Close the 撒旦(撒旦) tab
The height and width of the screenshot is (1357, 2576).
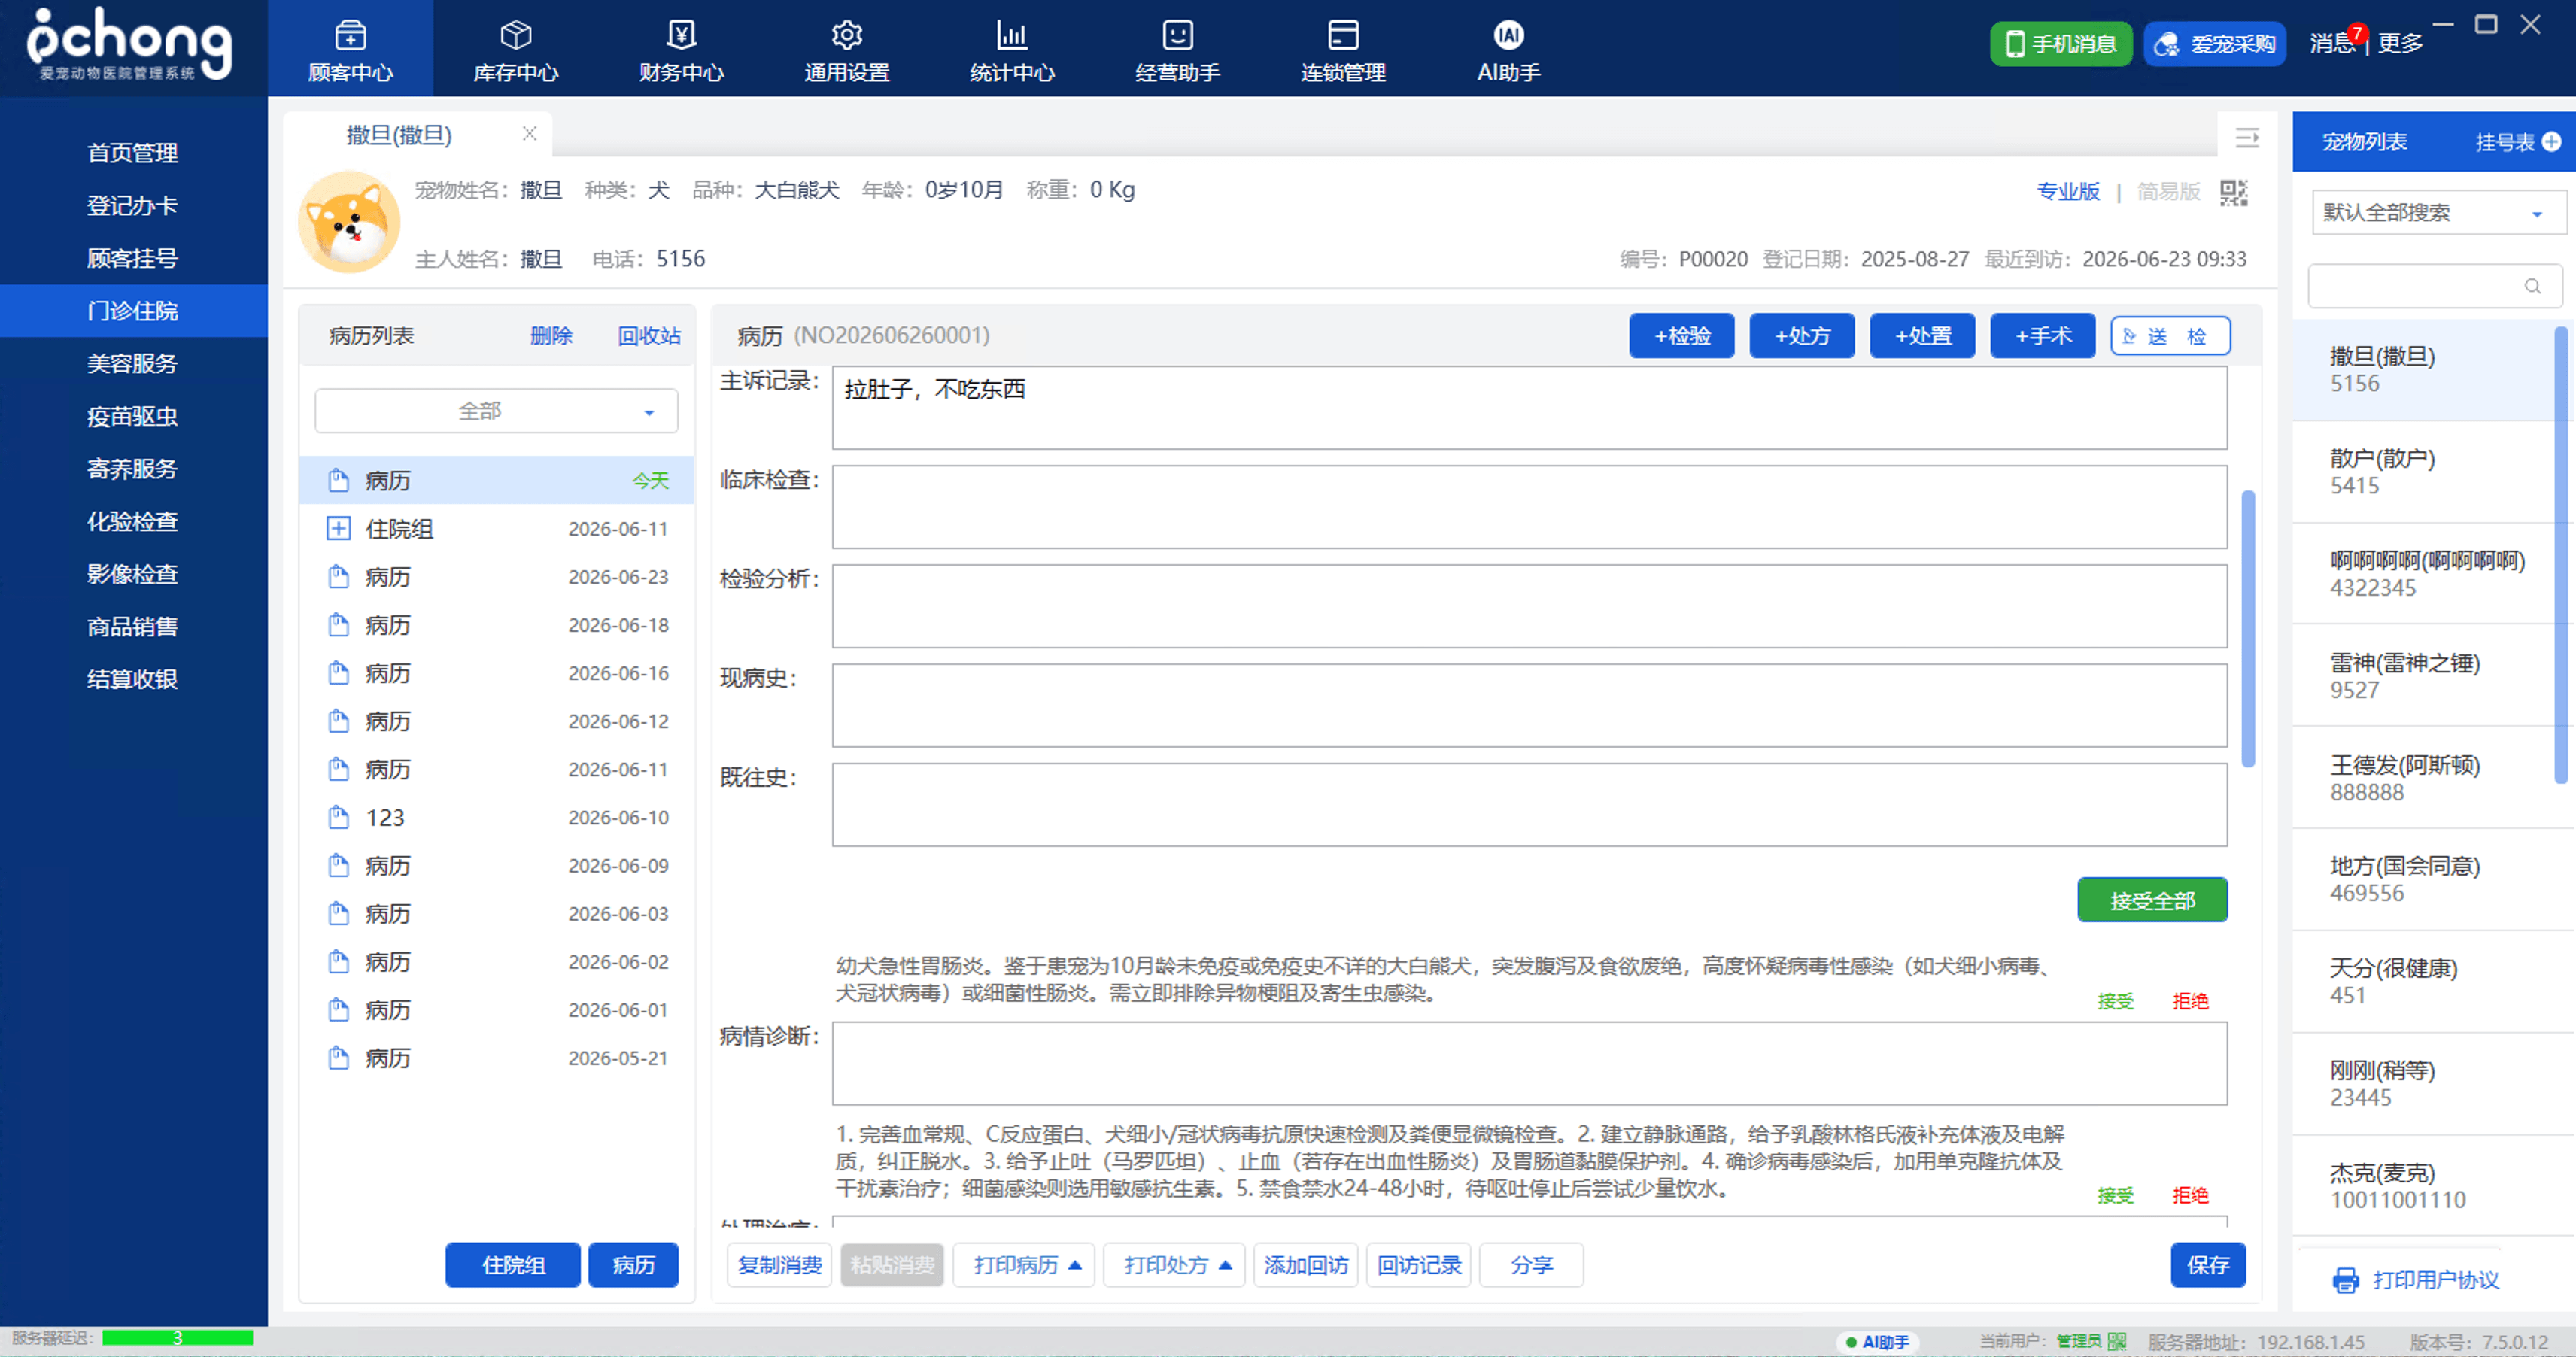coord(530,134)
